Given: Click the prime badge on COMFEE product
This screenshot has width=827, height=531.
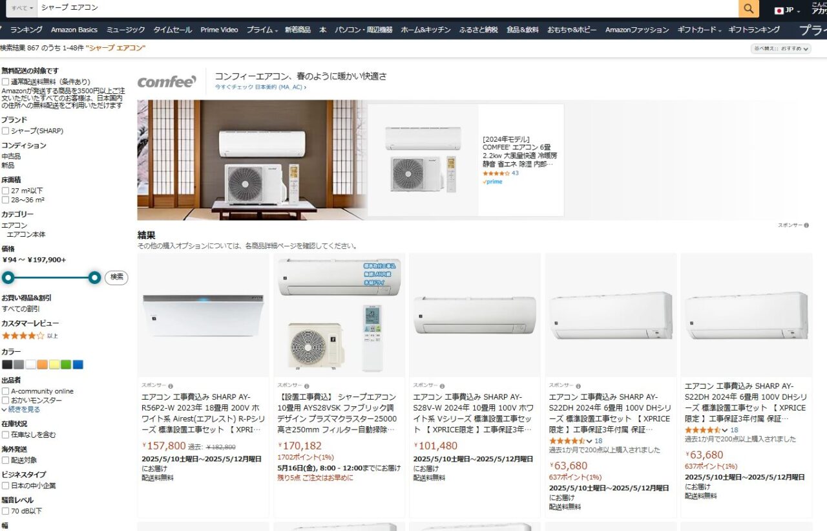Looking at the screenshot, I should [492, 182].
